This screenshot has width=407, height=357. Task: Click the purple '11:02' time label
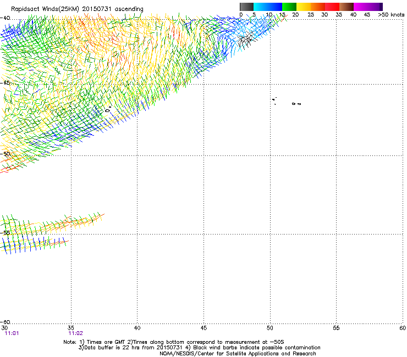[x=75, y=333]
